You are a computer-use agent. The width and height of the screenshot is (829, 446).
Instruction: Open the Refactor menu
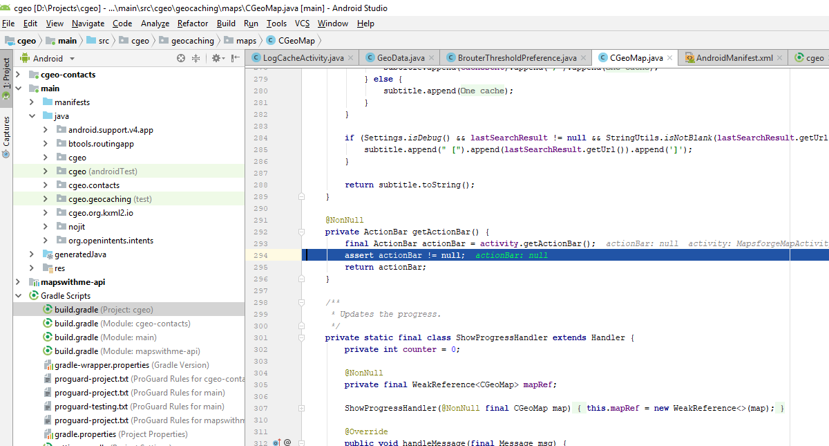click(192, 23)
